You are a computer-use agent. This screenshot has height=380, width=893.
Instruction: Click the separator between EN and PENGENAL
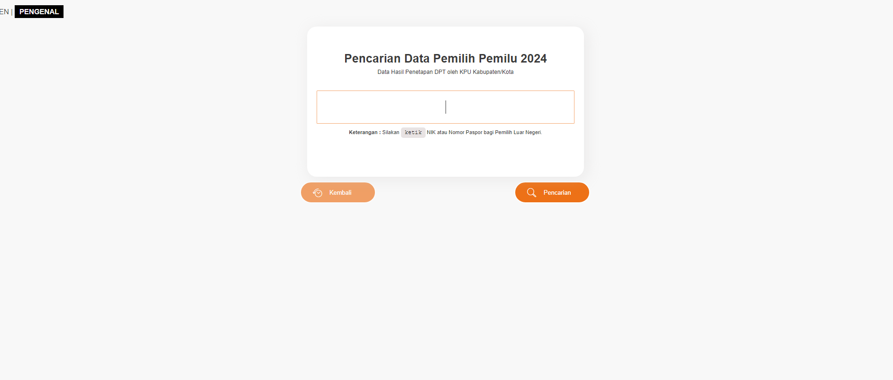coord(11,11)
